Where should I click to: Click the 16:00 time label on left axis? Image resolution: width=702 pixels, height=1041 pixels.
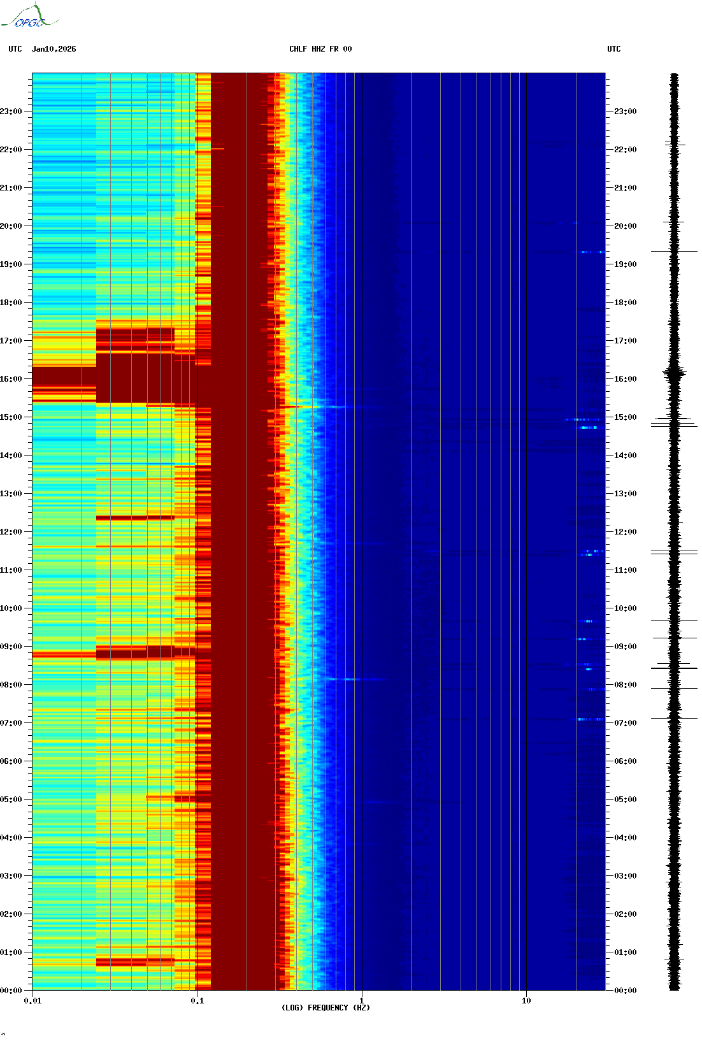[x=11, y=379]
